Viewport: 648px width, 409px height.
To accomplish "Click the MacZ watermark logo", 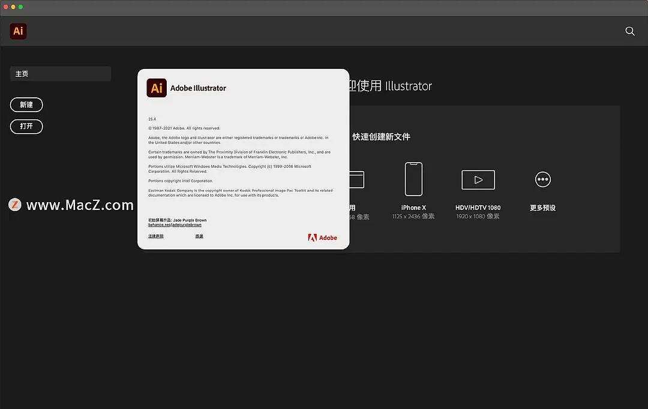I will click(x=14, y=204).
